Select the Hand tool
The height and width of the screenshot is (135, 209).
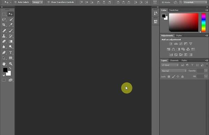point(4,64)
